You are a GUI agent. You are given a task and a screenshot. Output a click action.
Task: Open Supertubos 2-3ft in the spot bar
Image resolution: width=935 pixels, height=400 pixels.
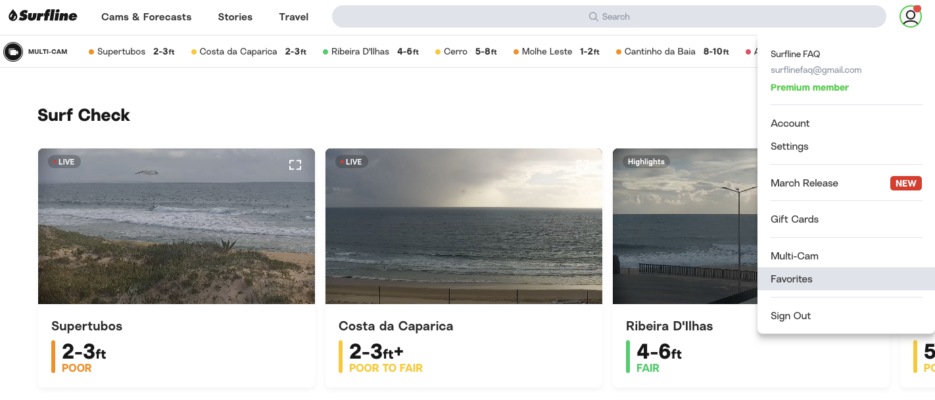(x=132, y=52)
